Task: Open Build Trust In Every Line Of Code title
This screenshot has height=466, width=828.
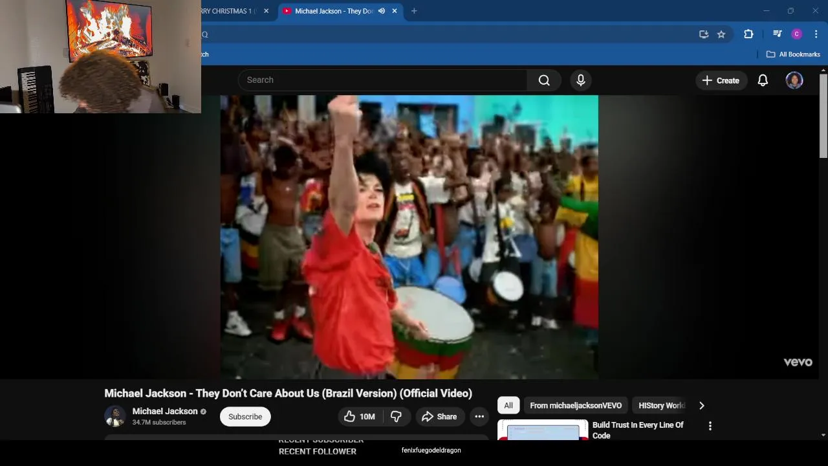Action: point(638,430)
